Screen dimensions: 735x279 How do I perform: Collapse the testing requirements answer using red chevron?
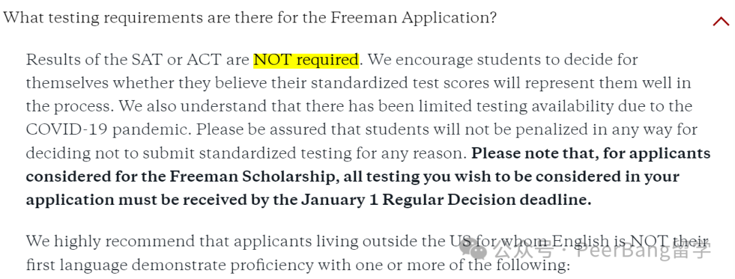click(721, 21)
